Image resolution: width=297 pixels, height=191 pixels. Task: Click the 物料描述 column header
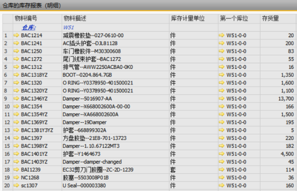click(75, 19)
